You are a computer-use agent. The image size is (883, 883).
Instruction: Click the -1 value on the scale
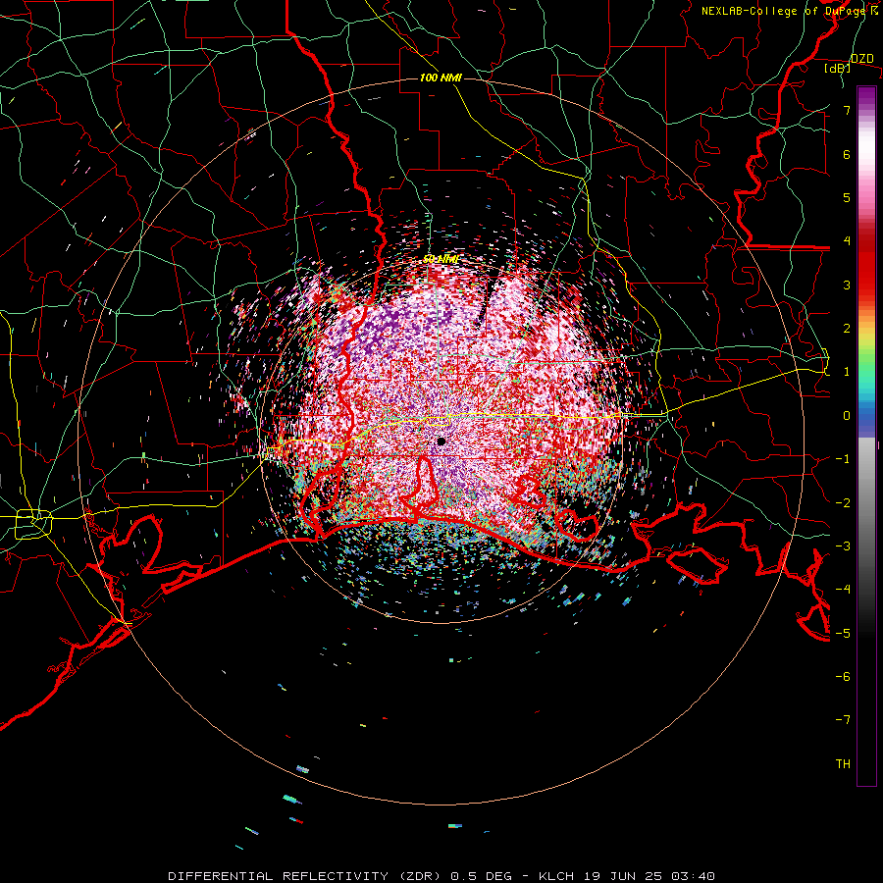click(843, 458)
